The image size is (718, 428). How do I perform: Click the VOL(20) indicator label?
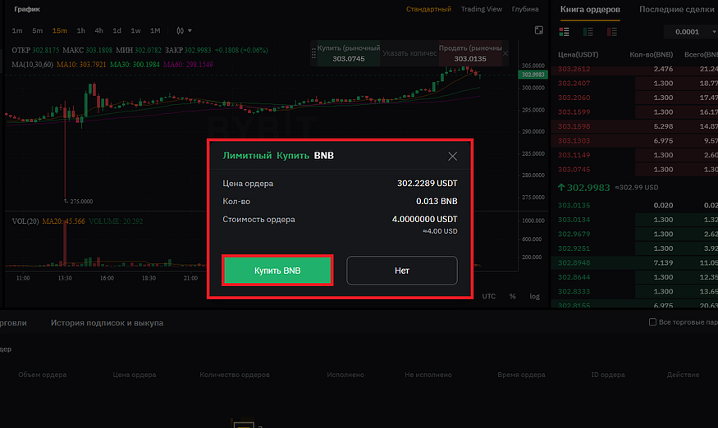(25, 221)
